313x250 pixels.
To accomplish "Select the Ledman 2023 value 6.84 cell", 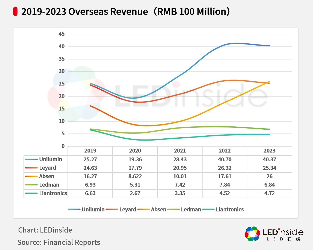I will (270, 185).
